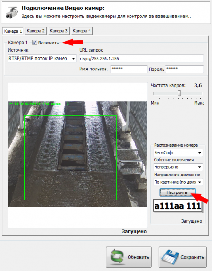Click the Имя пользов. username field
Screen dimensions: 212x271
129,69
